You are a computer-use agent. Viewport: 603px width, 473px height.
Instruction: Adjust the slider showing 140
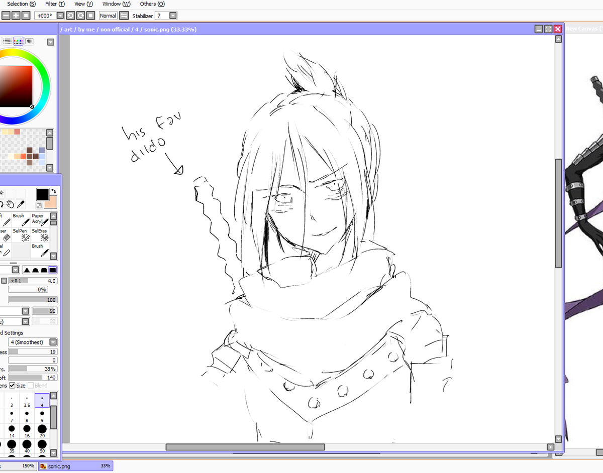pyautogui.click(x=33, y=377)
